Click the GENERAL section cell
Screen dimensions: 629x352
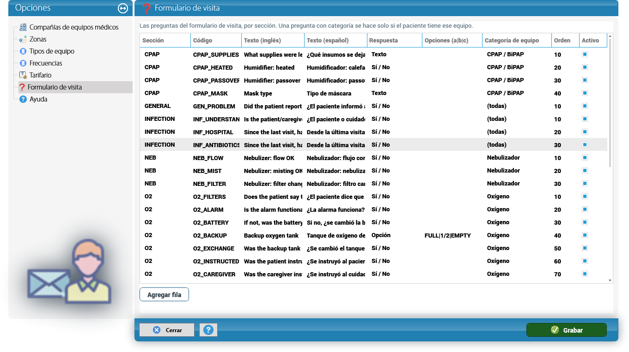coord(165,106)
